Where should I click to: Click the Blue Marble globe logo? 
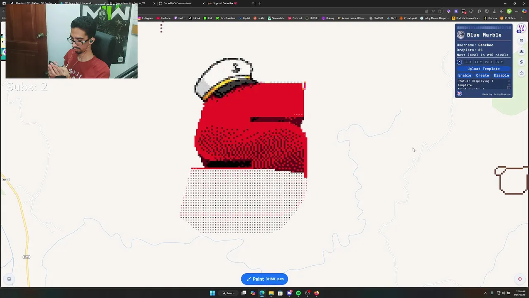(x=461, y=35)
